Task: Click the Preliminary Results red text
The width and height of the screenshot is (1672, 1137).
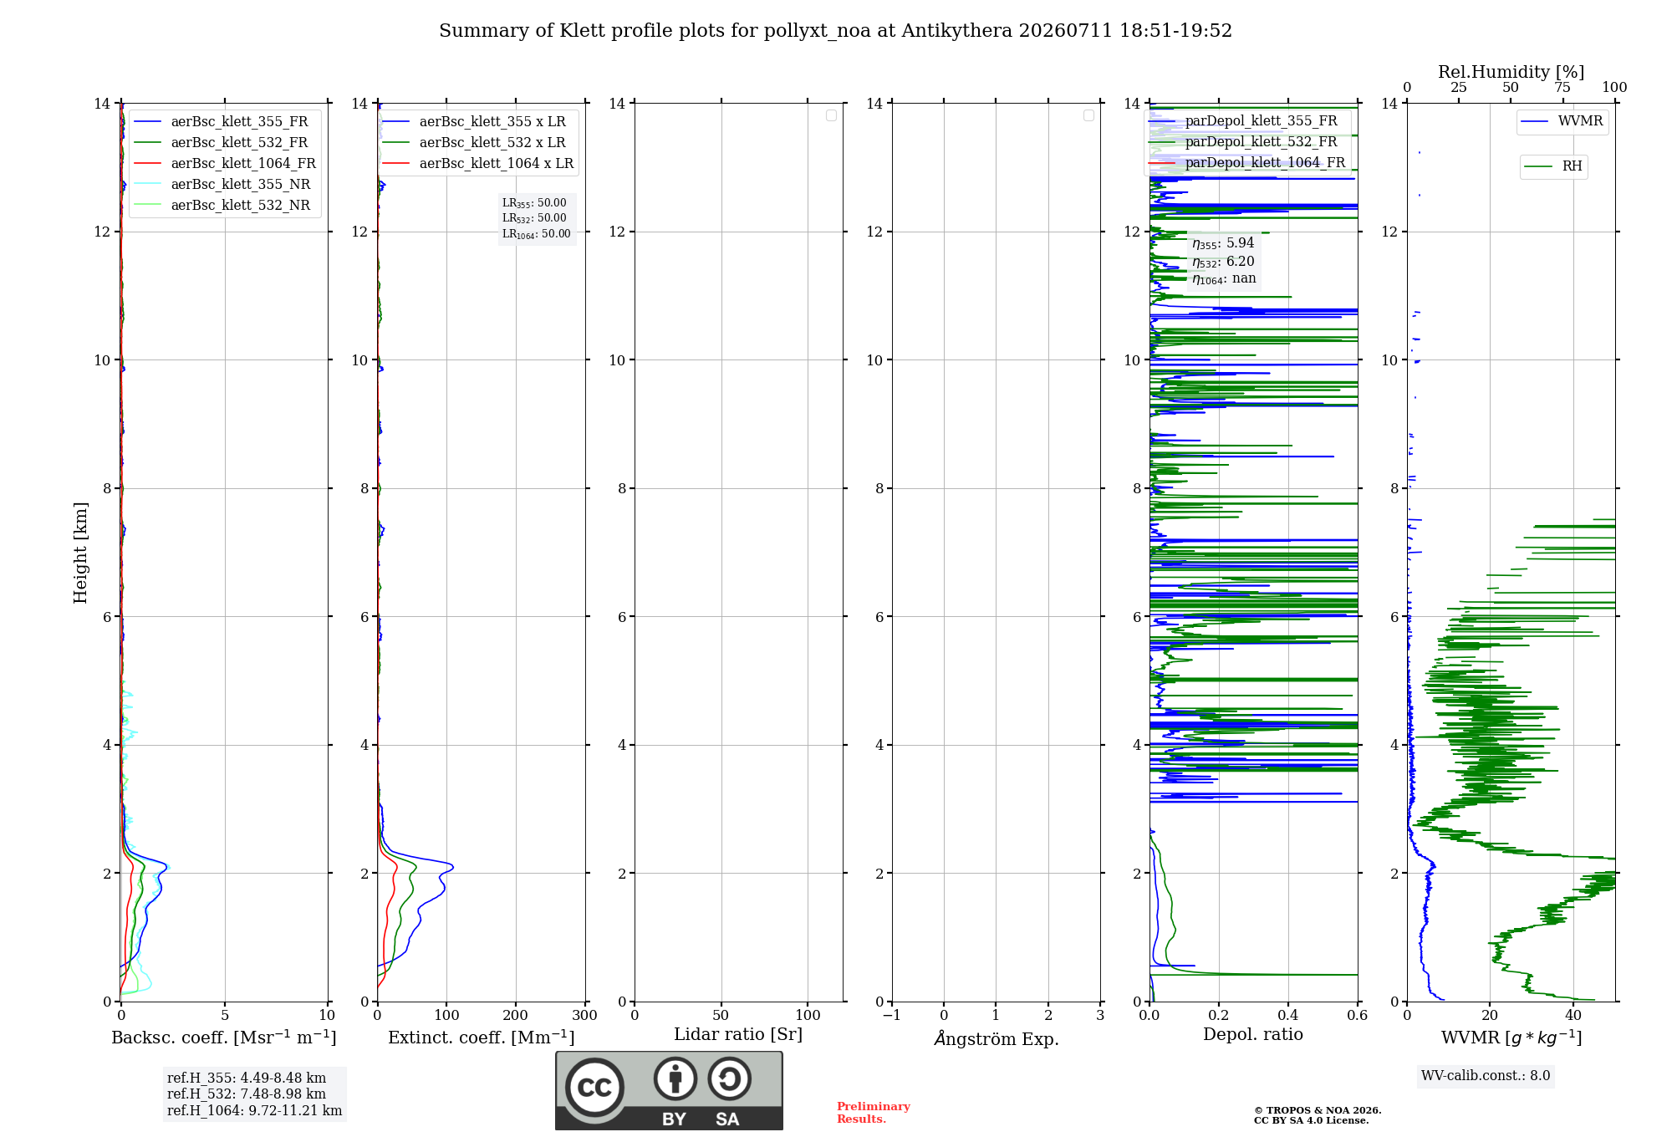Action: pyautogui.click(x=874, y=1113)
